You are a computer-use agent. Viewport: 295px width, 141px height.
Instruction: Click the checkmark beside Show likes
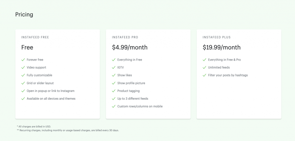click(x=114, y=75)
